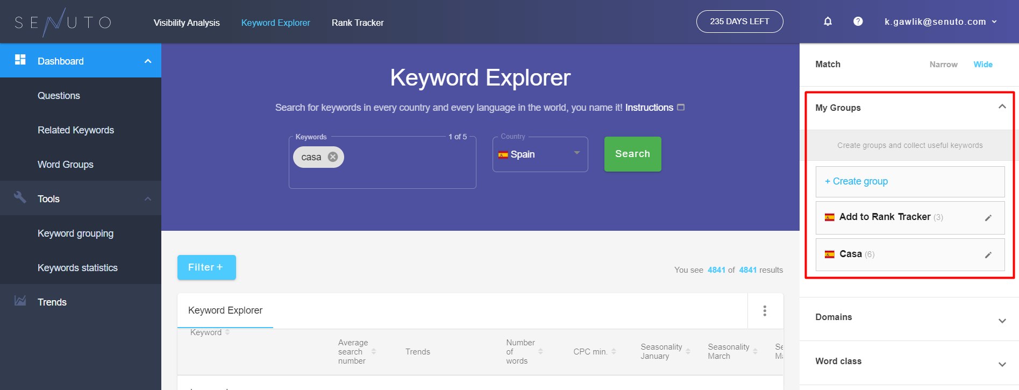Collapse the Tools sidebar section

coord(148,198)
